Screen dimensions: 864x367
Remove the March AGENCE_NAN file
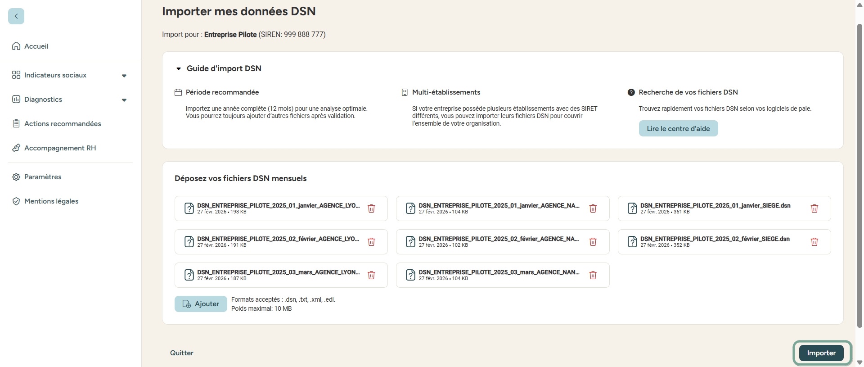click(593, 275)
